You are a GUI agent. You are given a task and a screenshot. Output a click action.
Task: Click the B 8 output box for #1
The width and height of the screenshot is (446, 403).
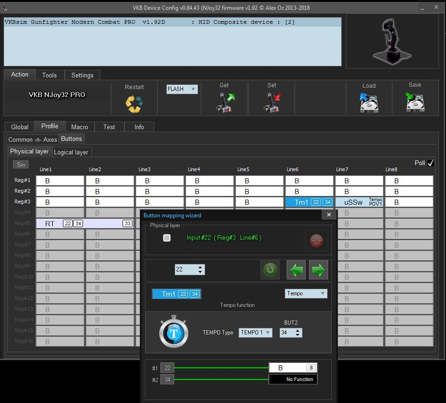[293, 368]
